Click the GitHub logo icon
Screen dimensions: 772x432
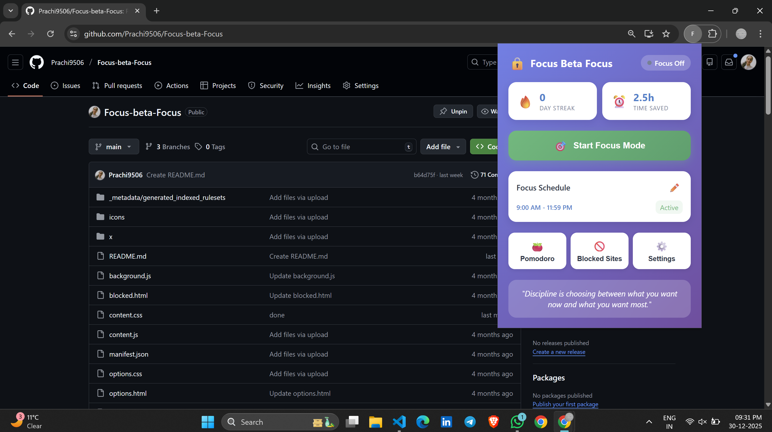point(36,62)
